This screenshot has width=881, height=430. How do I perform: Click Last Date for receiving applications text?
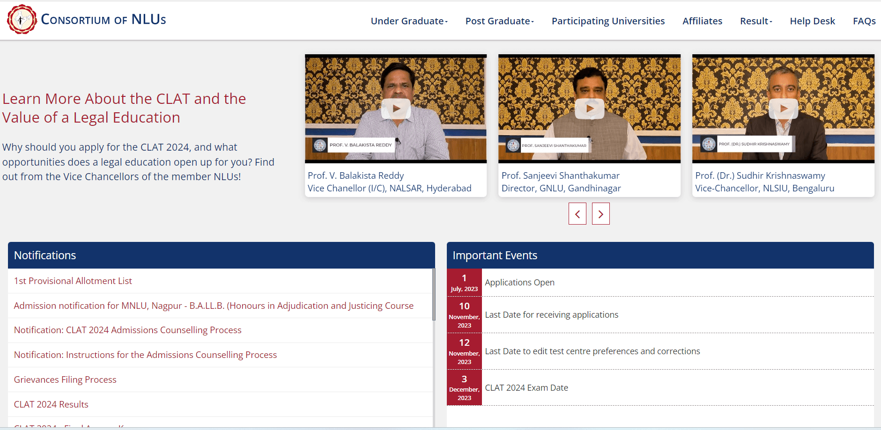[551, 314]
